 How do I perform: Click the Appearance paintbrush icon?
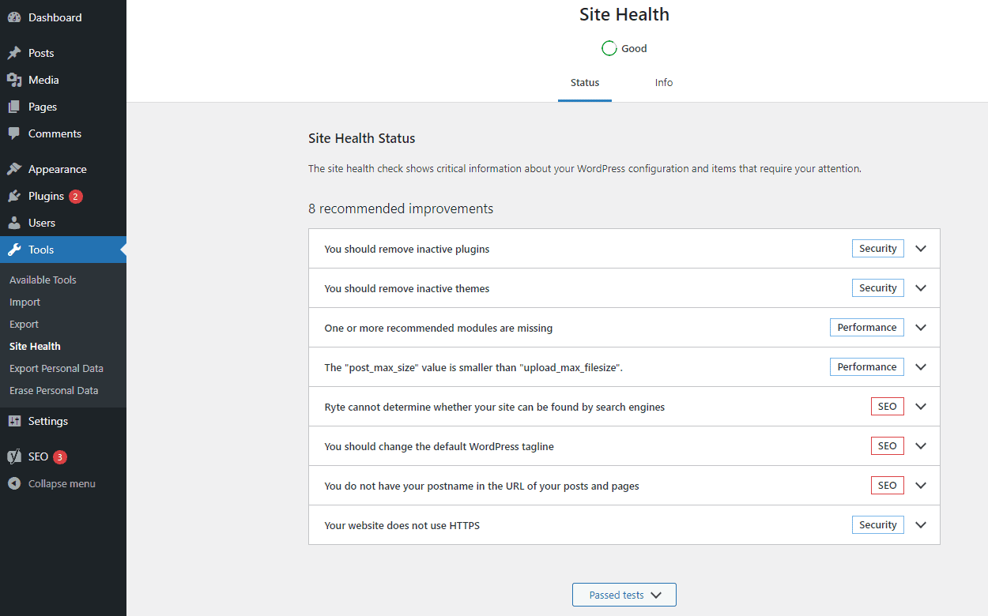click(x=14, y=169)
